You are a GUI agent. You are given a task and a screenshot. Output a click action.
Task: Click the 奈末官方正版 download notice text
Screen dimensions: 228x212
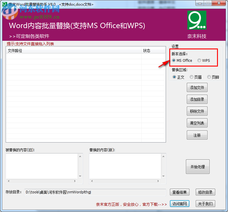click(131, 204)
